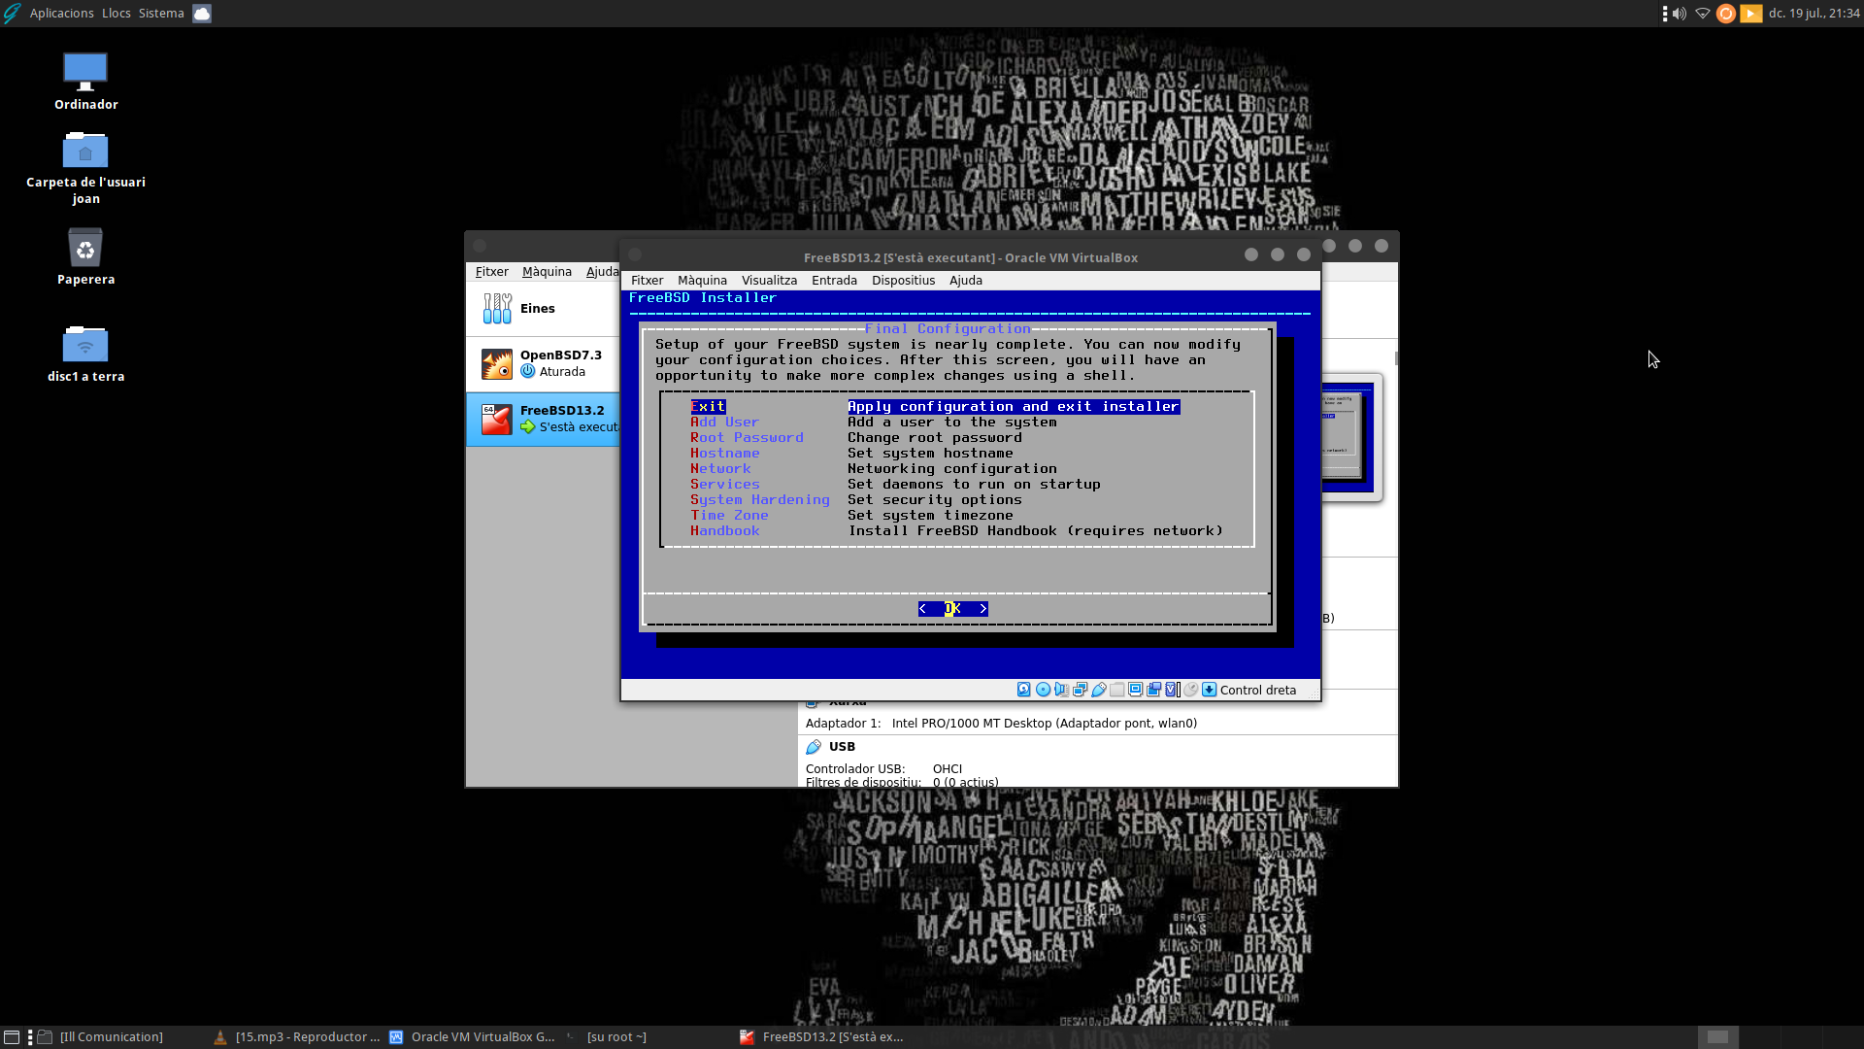Click optical disc indicator in VM status bar
The height and width of the screenshot is (1049, 1864).
click(1043, 690)
